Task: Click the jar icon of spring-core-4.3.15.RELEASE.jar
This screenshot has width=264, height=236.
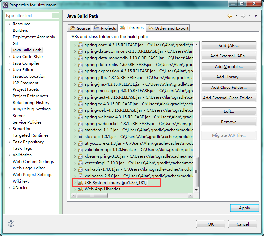Action: point(80,45)
